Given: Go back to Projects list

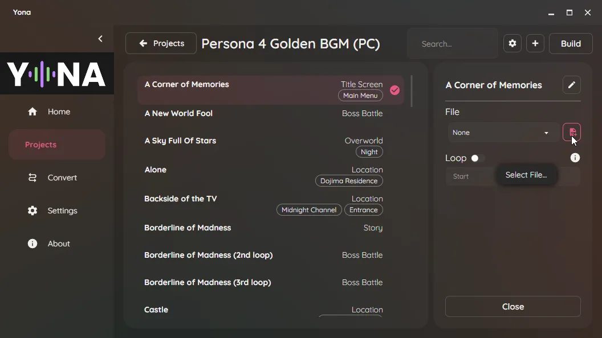Looking at the screenshot, I should (x=161, y=43).
